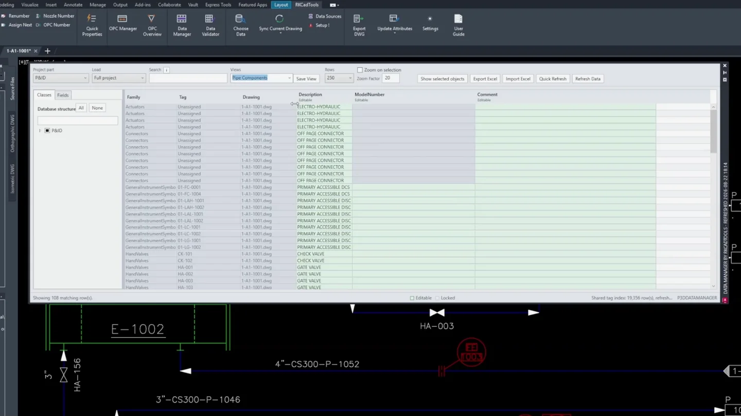The image size is (741, 416).
Task: Open the Rows 250 dropdown
Action: (339, 78)
